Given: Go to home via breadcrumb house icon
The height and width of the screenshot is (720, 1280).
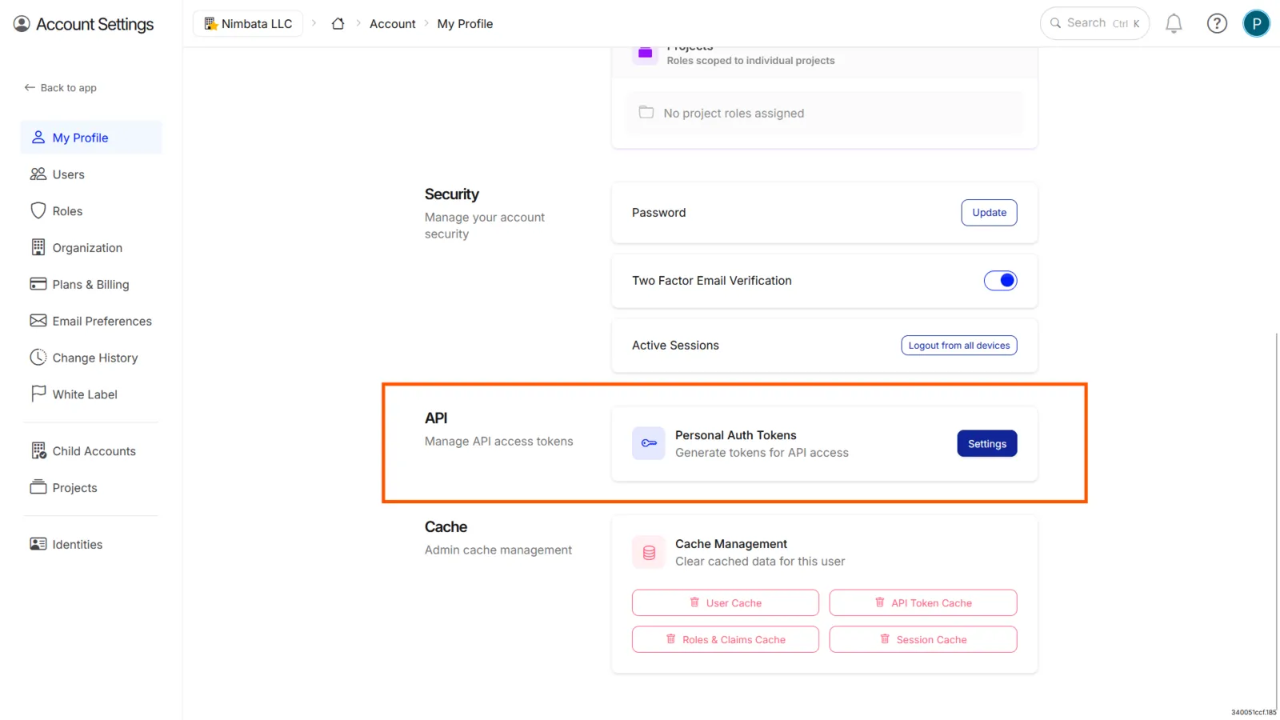Looking at the screenshot, I should (338, 24).
